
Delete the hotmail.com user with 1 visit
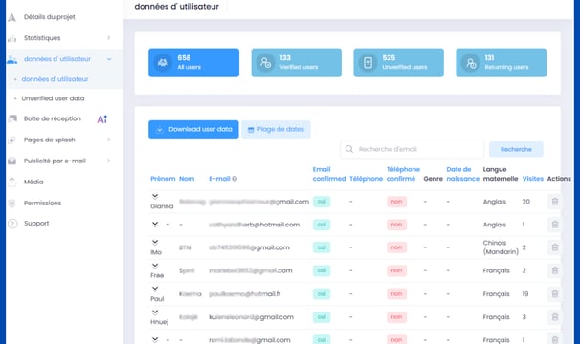[x=555, y=225]
